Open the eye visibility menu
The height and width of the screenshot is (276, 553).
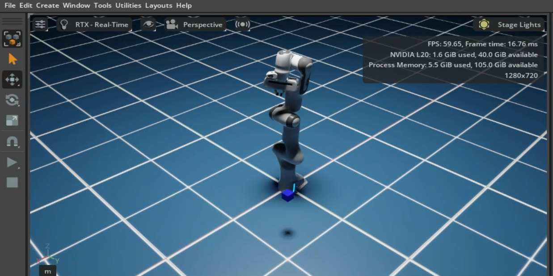tap(148, 25)
